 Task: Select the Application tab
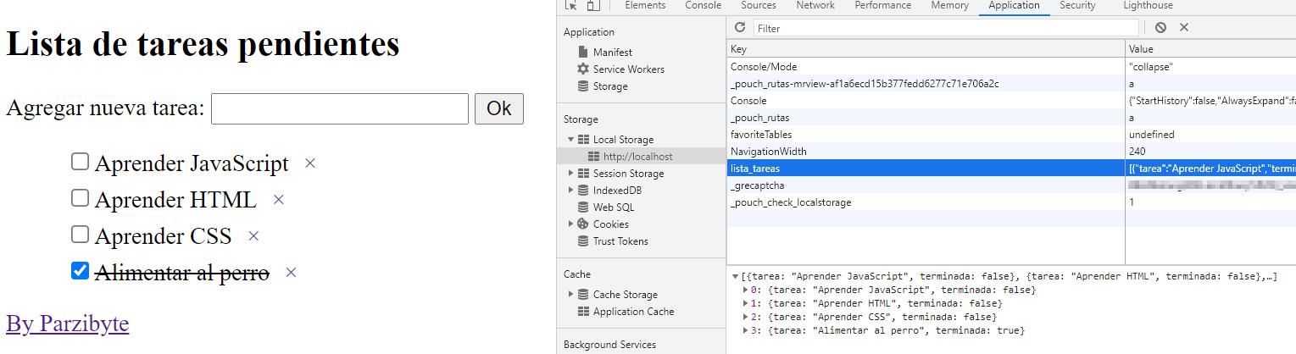[1014, 6]
